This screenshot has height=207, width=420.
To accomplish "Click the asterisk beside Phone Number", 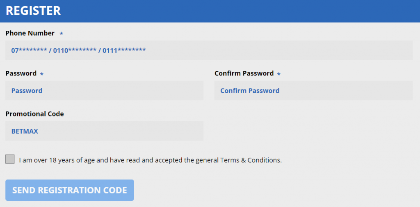I will (62, 34).
